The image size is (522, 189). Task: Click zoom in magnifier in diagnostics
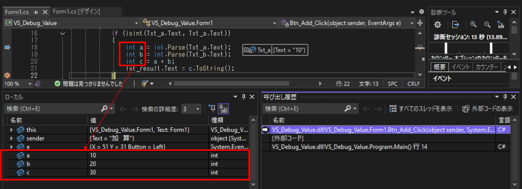pos(474,24)
